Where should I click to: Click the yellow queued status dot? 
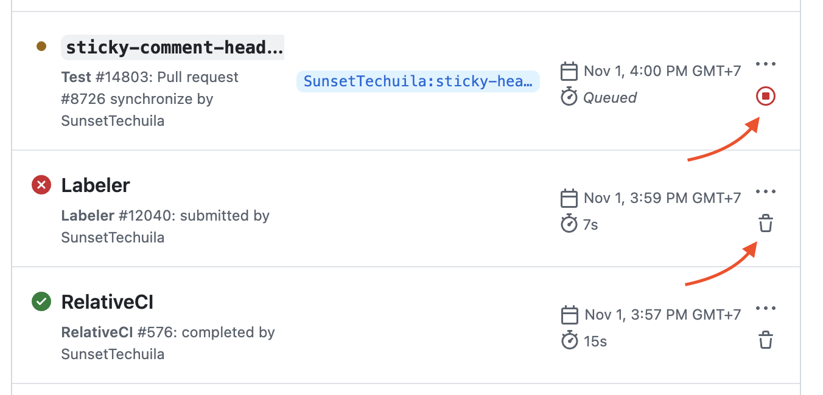[41, 46]
